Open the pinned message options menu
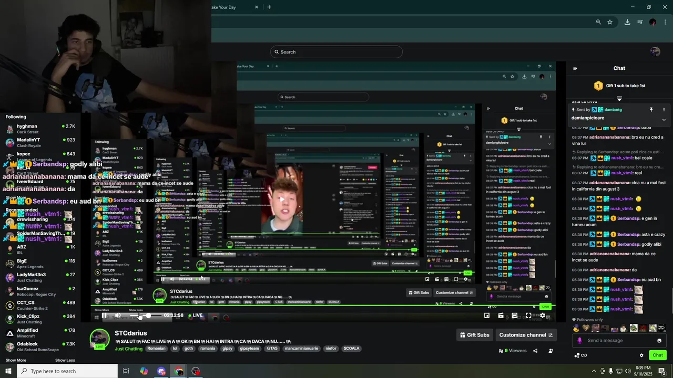 click(664, 110)
